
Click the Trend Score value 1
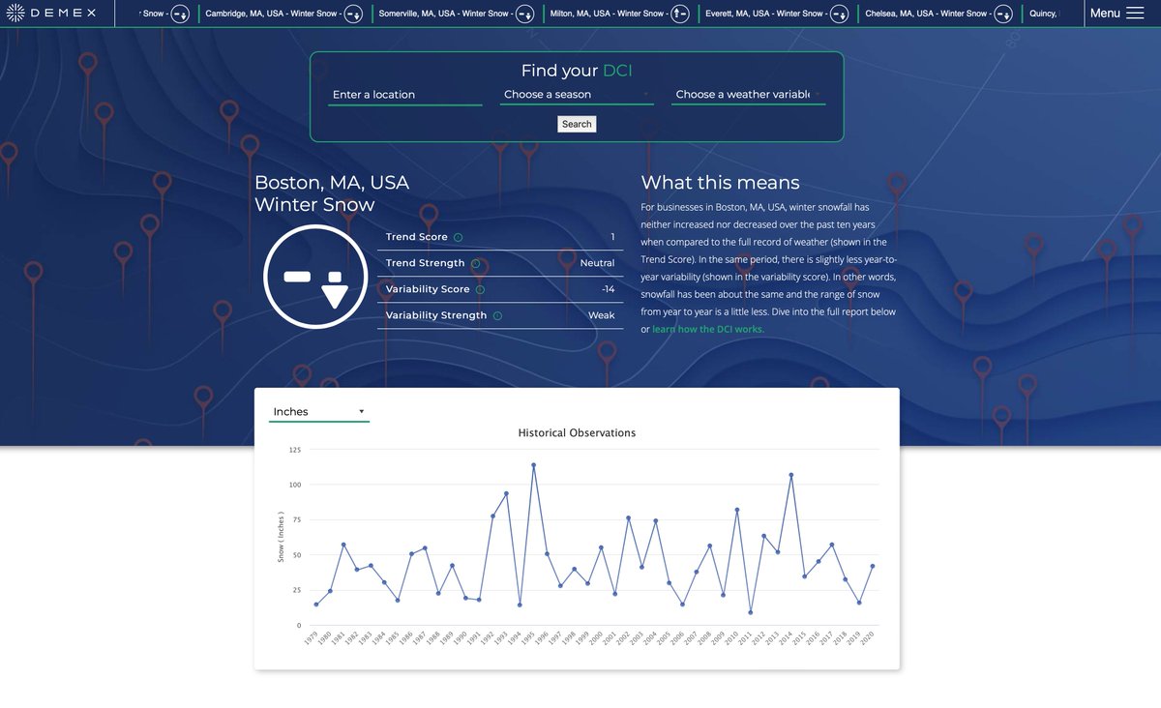[x=612, y=237]
